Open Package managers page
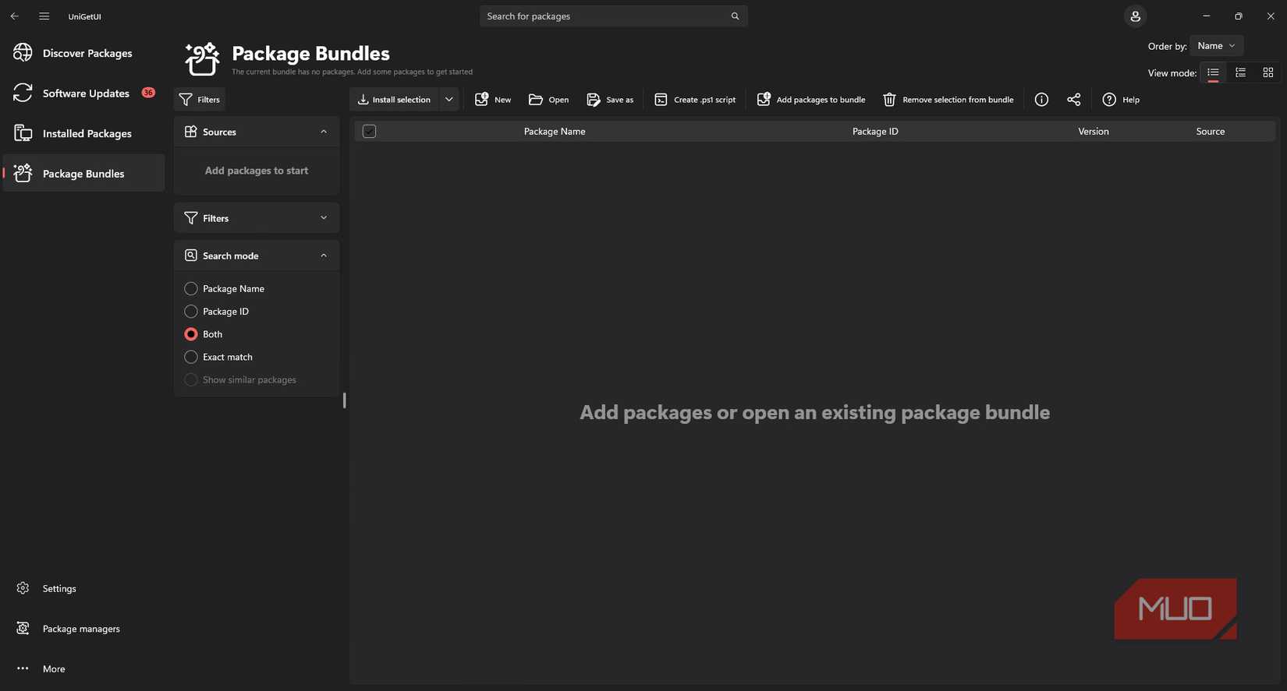The height and width of the screenshot is (691, 1287). [83, 629]
